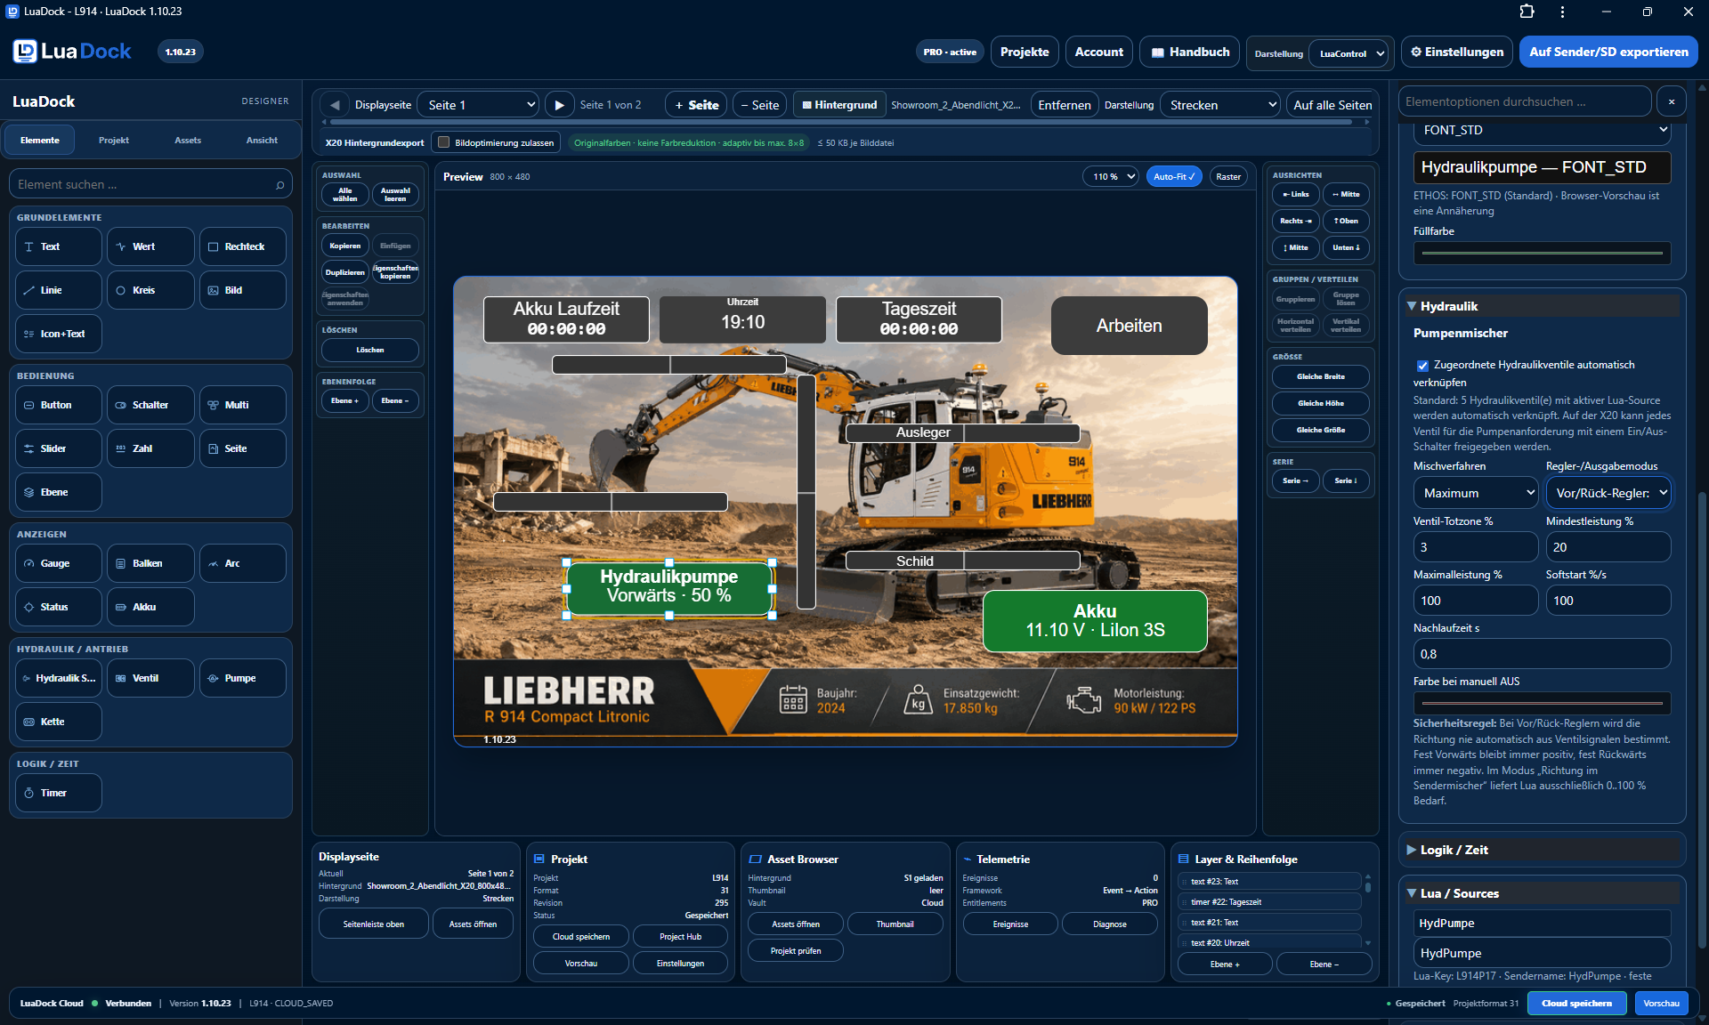Viewport: 1709px width, 1025px height.
Task: Click the Cloud speichern button in footer
Action: pyautogui.click(x=1576, y=1003)
